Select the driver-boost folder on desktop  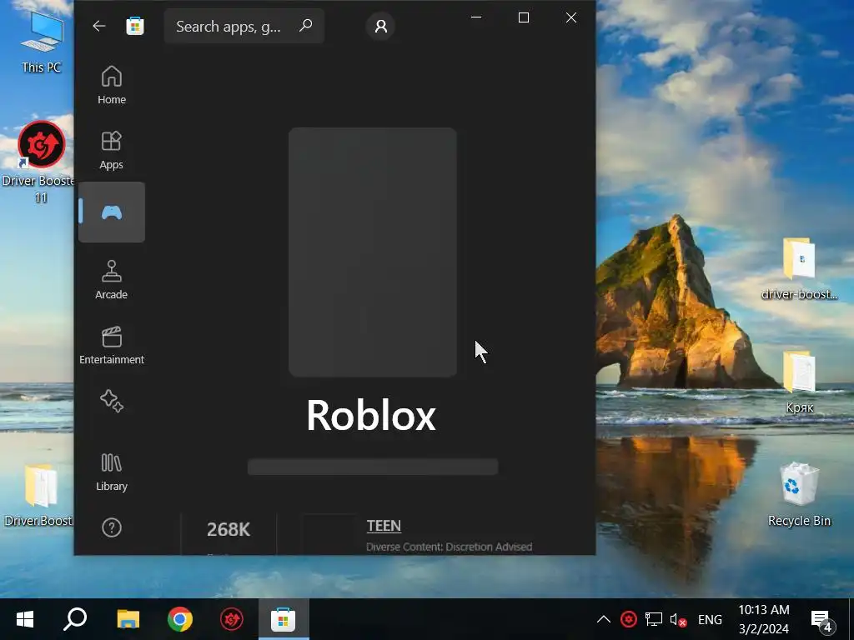(799, 269)
